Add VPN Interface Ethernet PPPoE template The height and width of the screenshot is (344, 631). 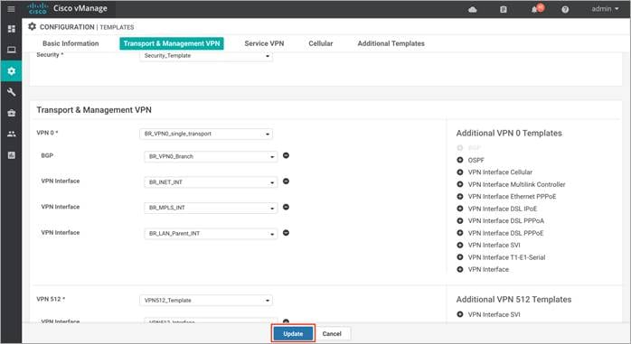pos(460,197)
